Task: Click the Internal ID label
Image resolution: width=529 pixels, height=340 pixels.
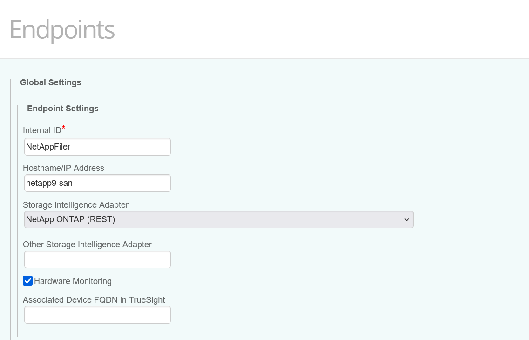Action: tap(41, 130)
